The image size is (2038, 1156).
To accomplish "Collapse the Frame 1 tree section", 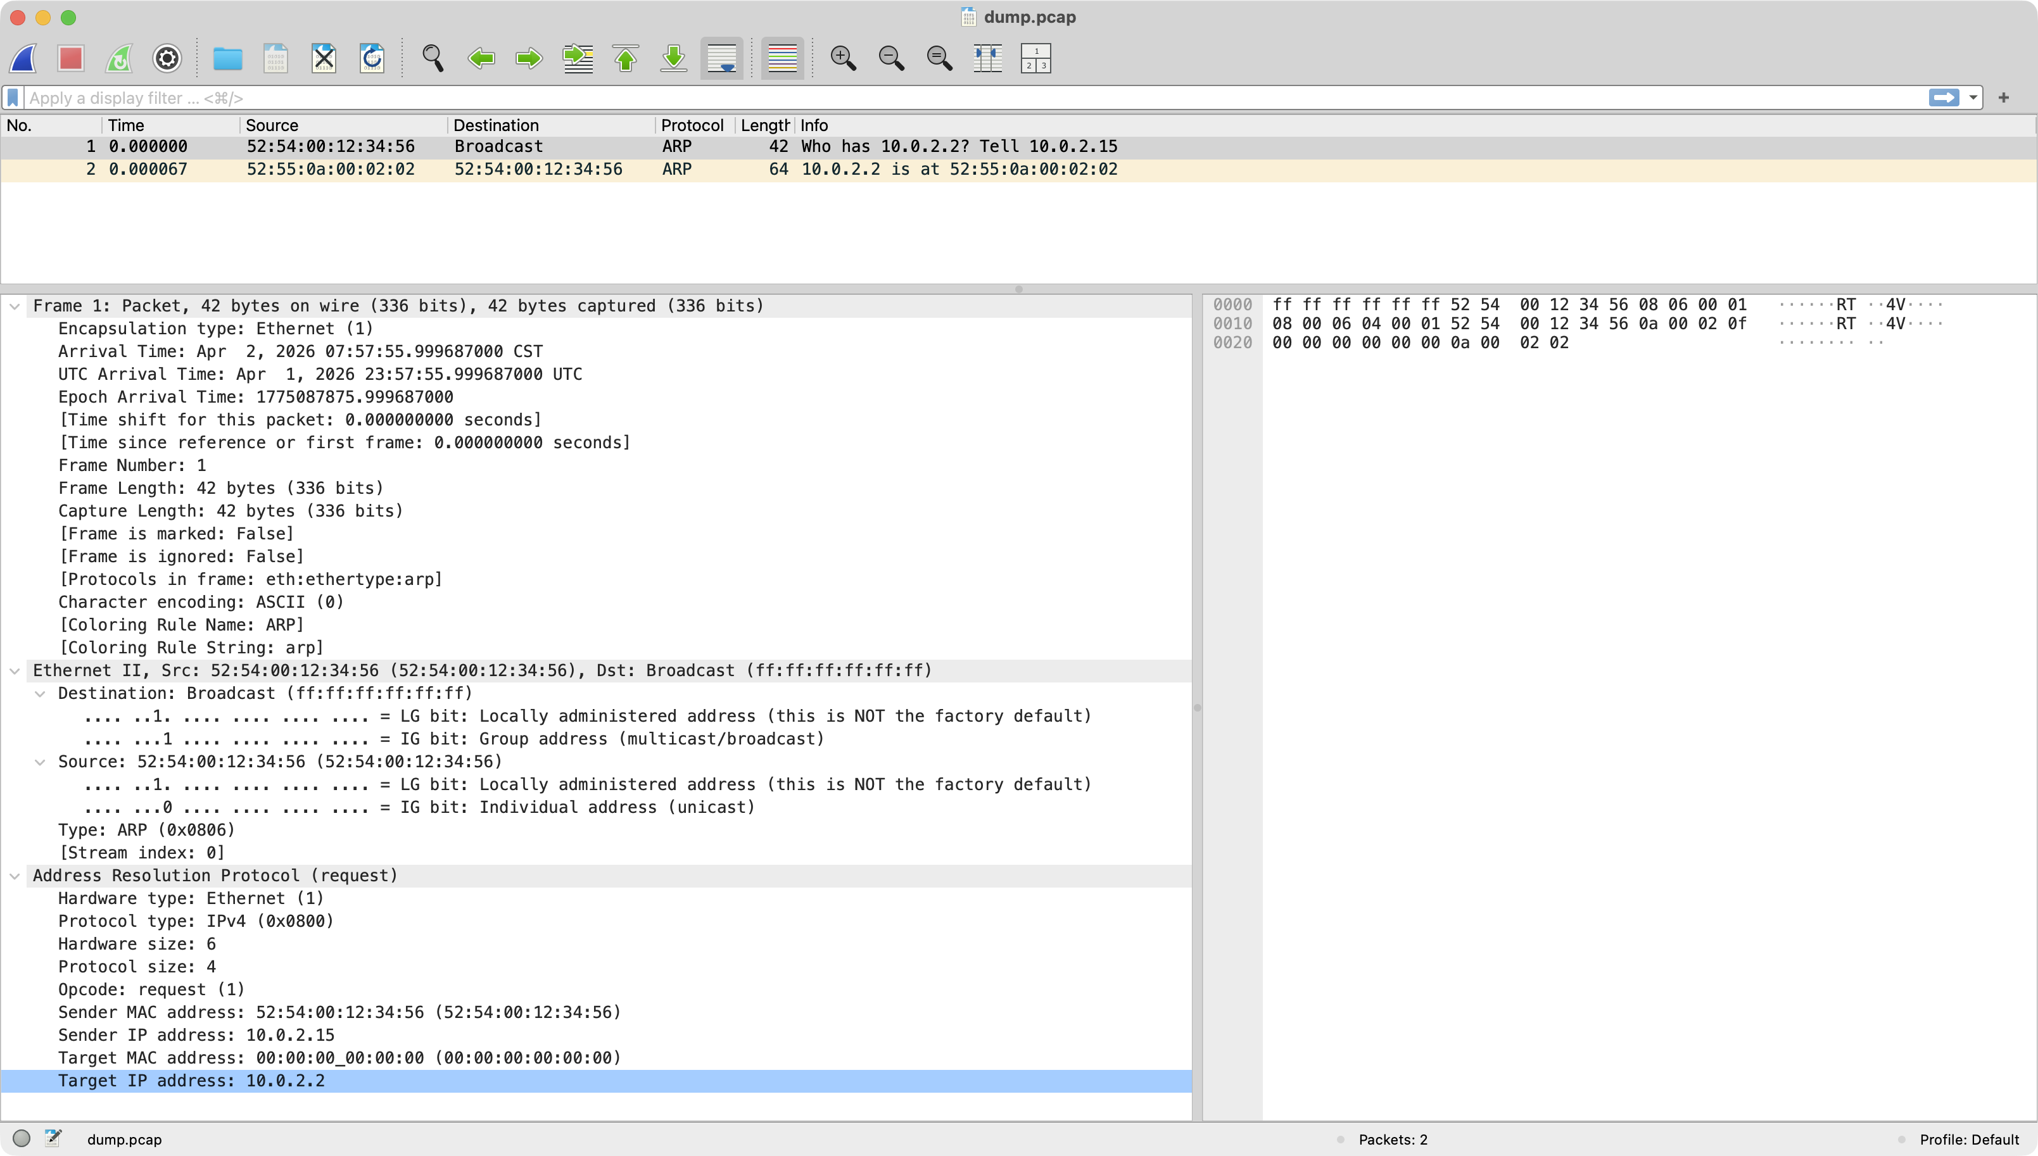I will point(15,306).
